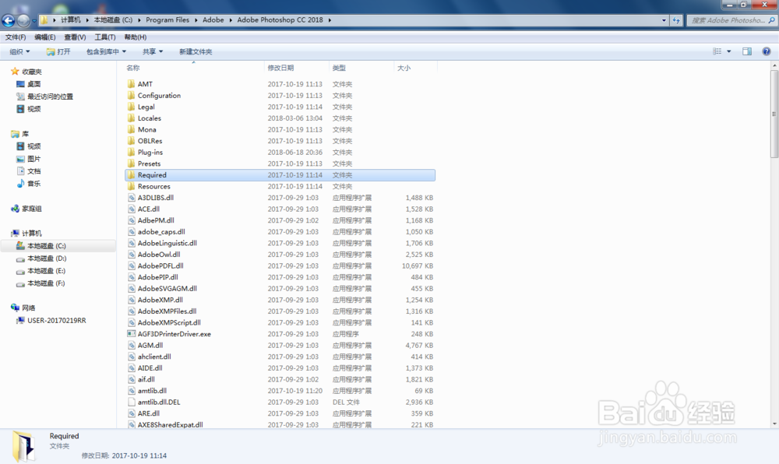The width and height of the screenshot is (779, 464).
Task: Open the address bar history dropdown
Action: click(x=664, y=20)
